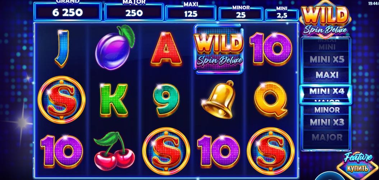The width and height of the screenshot is (379, 180).
Task: Select the MINI X3 wheel entry
Action: coord(327,122)
